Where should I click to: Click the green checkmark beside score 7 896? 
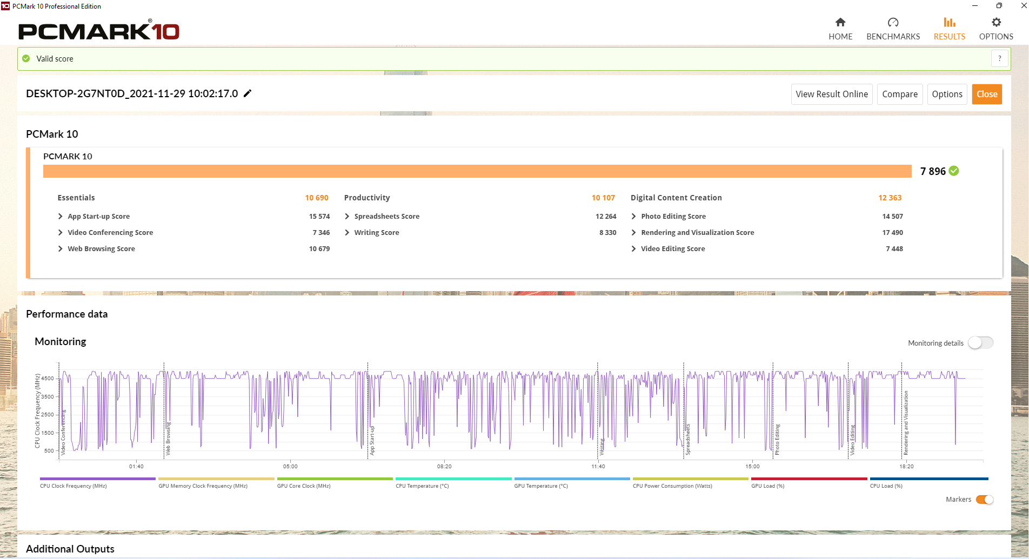click(954, 171)
